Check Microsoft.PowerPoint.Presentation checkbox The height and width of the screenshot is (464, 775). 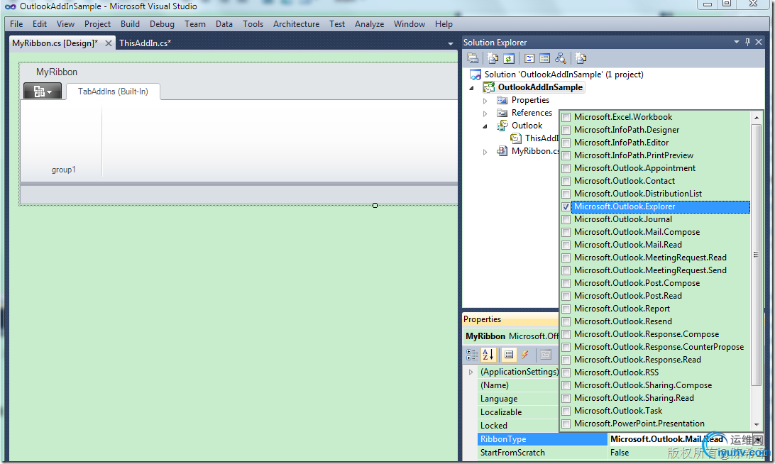pyautogui.click(x=566, y=424)
